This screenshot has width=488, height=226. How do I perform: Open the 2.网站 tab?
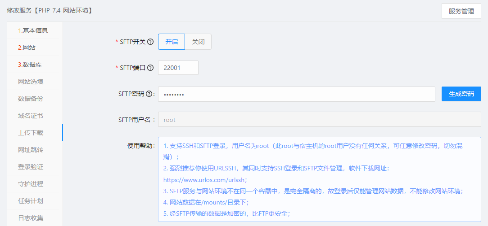pos(27,48)
